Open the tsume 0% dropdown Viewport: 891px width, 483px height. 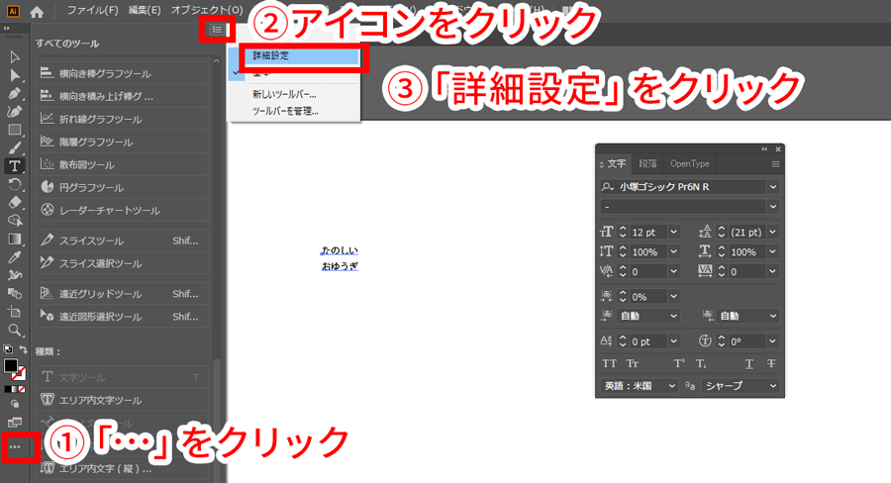673,296
